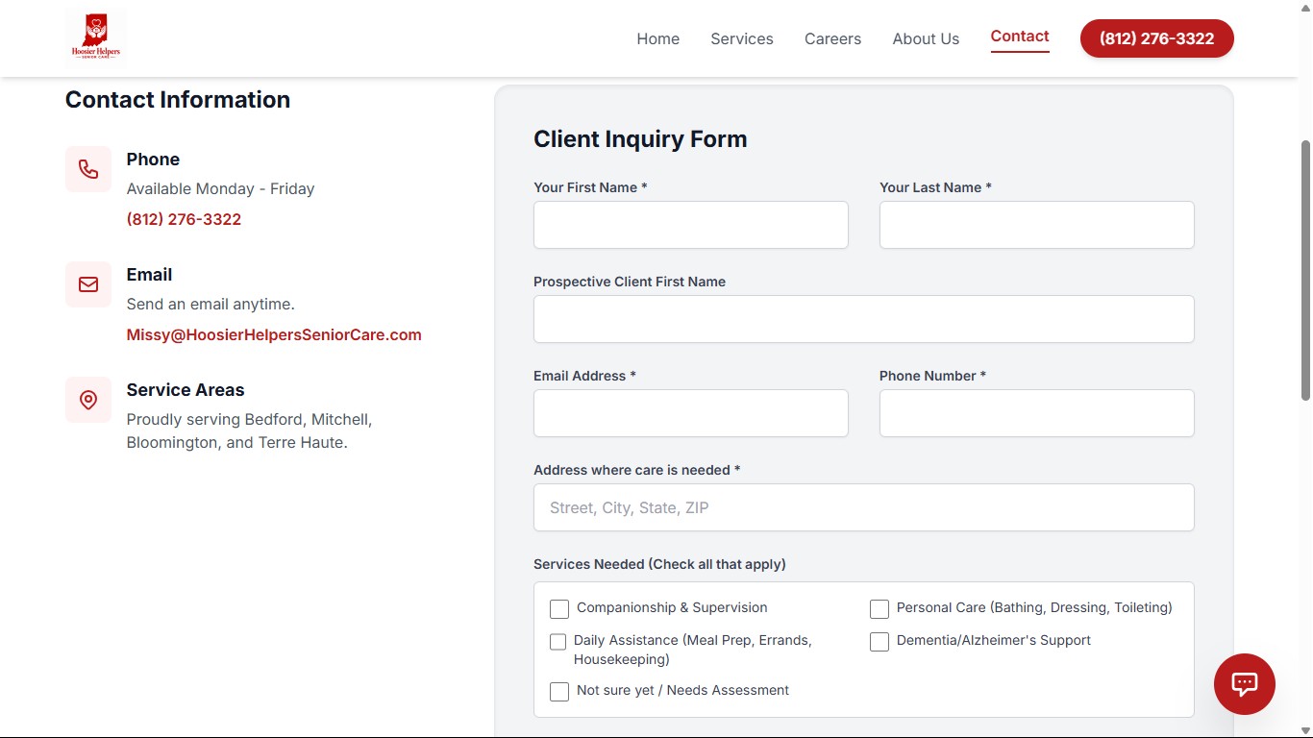The image size is (1313, 738).
Task: Click the Missy@HoosierHelpersSeniorCare.com email link
Action: pyautogui.click(x=274, y=334)
